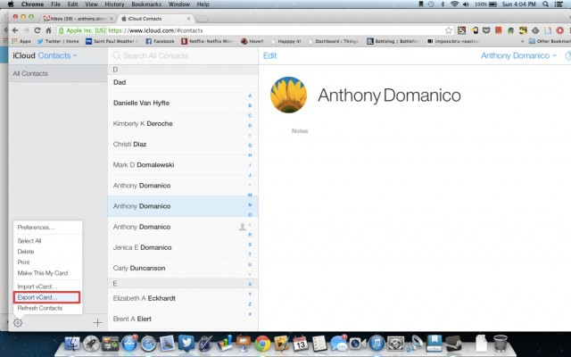Open Twitter app from the Dock
Screen dimensions: 571x357
(x=186, y=343)
